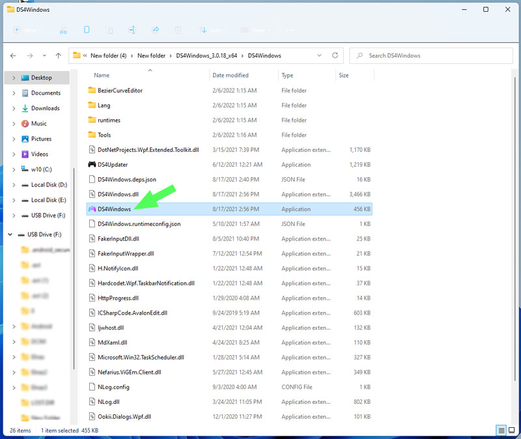The width and height of the screenshot is (521, 439).
Task: Open the recent locations dropdown arrow
Action: click(x=44, y=55)
